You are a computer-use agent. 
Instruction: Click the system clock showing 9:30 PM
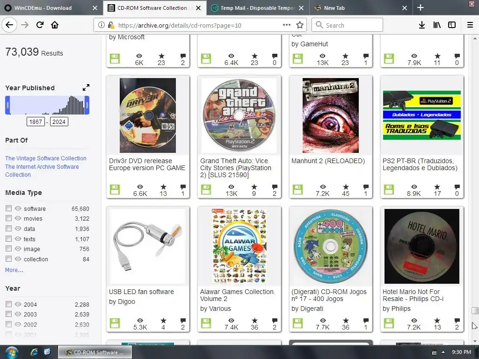coord(461,352)
